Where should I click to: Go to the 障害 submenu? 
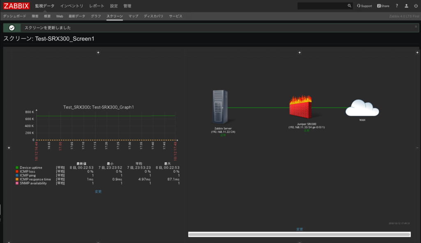click(x=35, y=16)
